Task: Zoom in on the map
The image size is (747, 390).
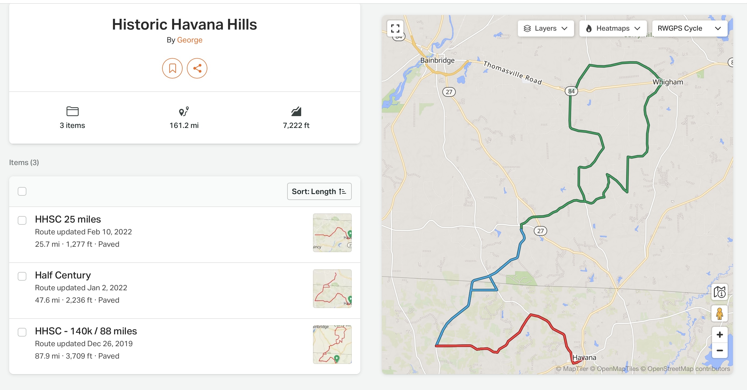Action: [x=720, y=335]
